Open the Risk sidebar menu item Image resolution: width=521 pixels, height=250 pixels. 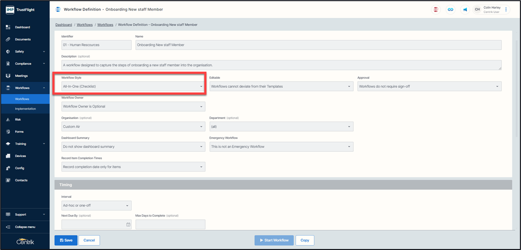pyautogui.click(x=18, y=120)
